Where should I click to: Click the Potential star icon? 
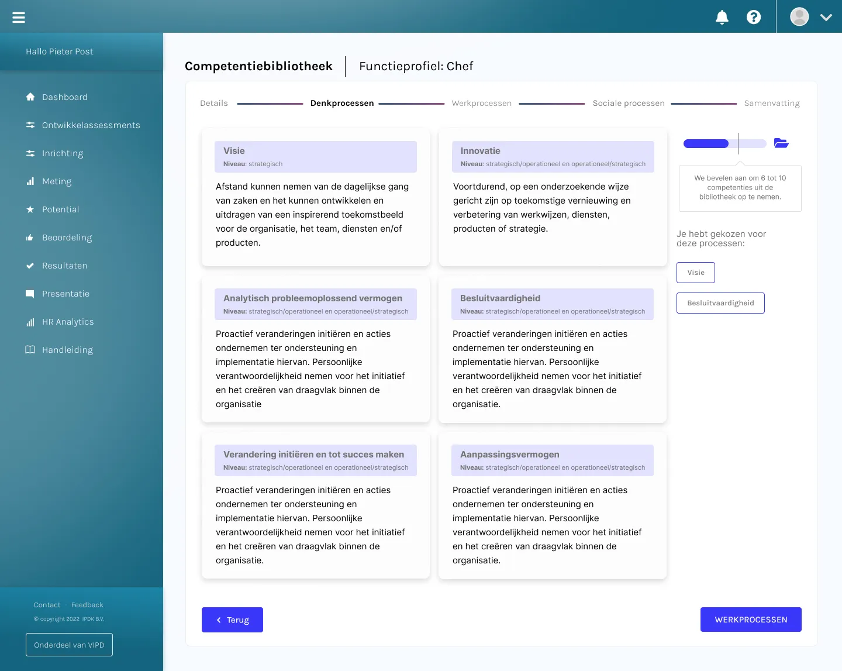point(30,209)
